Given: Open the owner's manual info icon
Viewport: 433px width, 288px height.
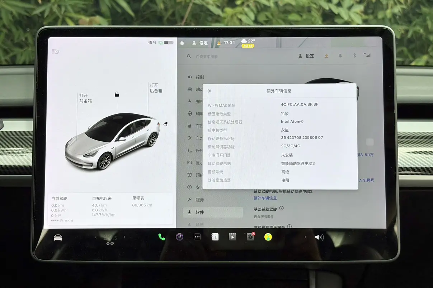Looking at the screenshot, I should 215,237.
